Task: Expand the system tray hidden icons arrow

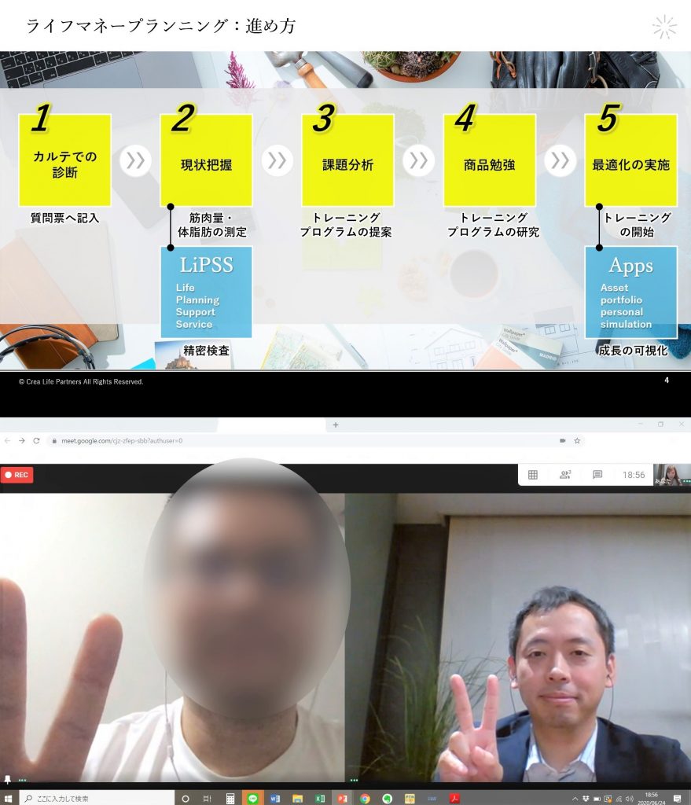Action: coord(575,798)
